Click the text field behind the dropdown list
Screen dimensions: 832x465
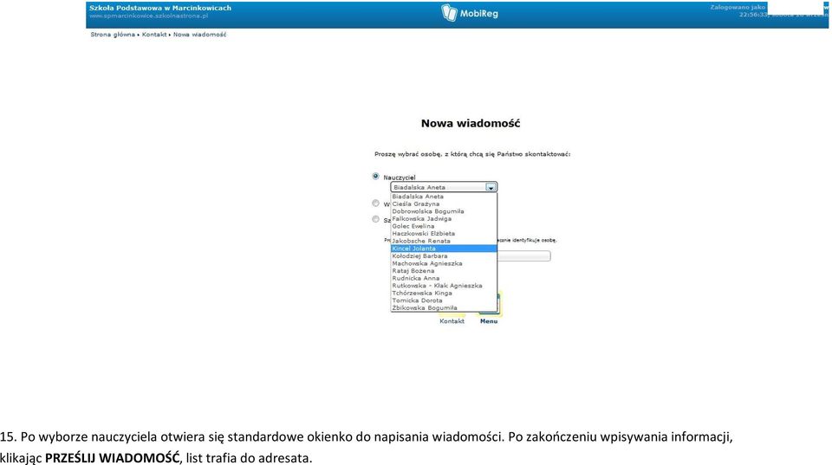(x=523, y=256)
